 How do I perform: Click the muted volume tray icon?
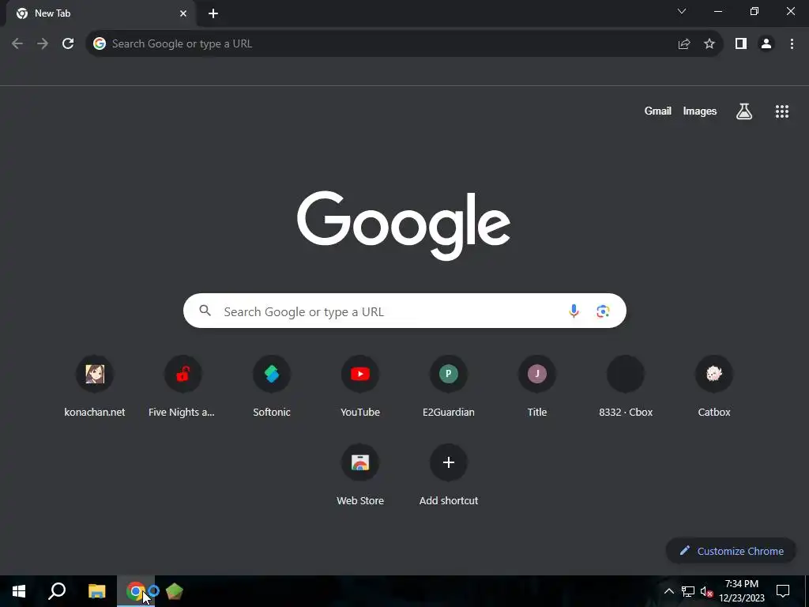707,591
